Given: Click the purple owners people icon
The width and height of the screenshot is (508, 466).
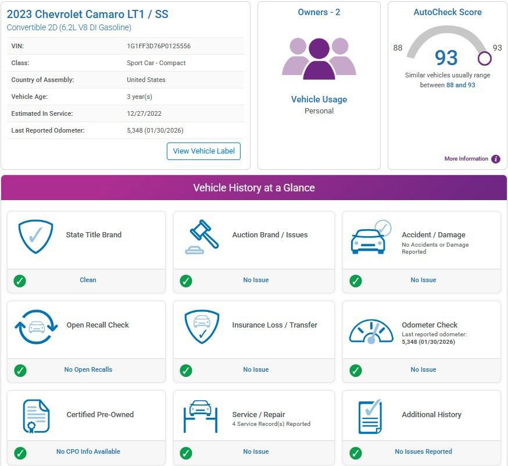Looking at the screenshot, I should tap(319, 59).
